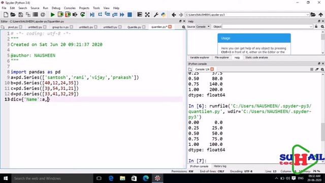Screen dimensions: 325x183
Task: Switch to the Static code analysis tab
Action: [256, 57]
